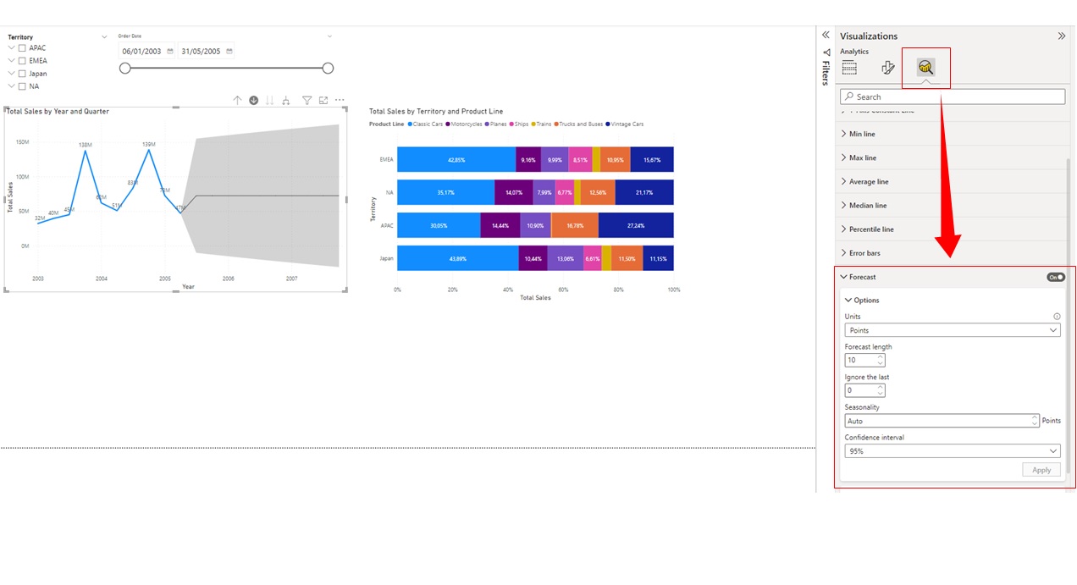Expand the collapsed Filters pane
Screen dimensions: 1077x585
[826, 36]
